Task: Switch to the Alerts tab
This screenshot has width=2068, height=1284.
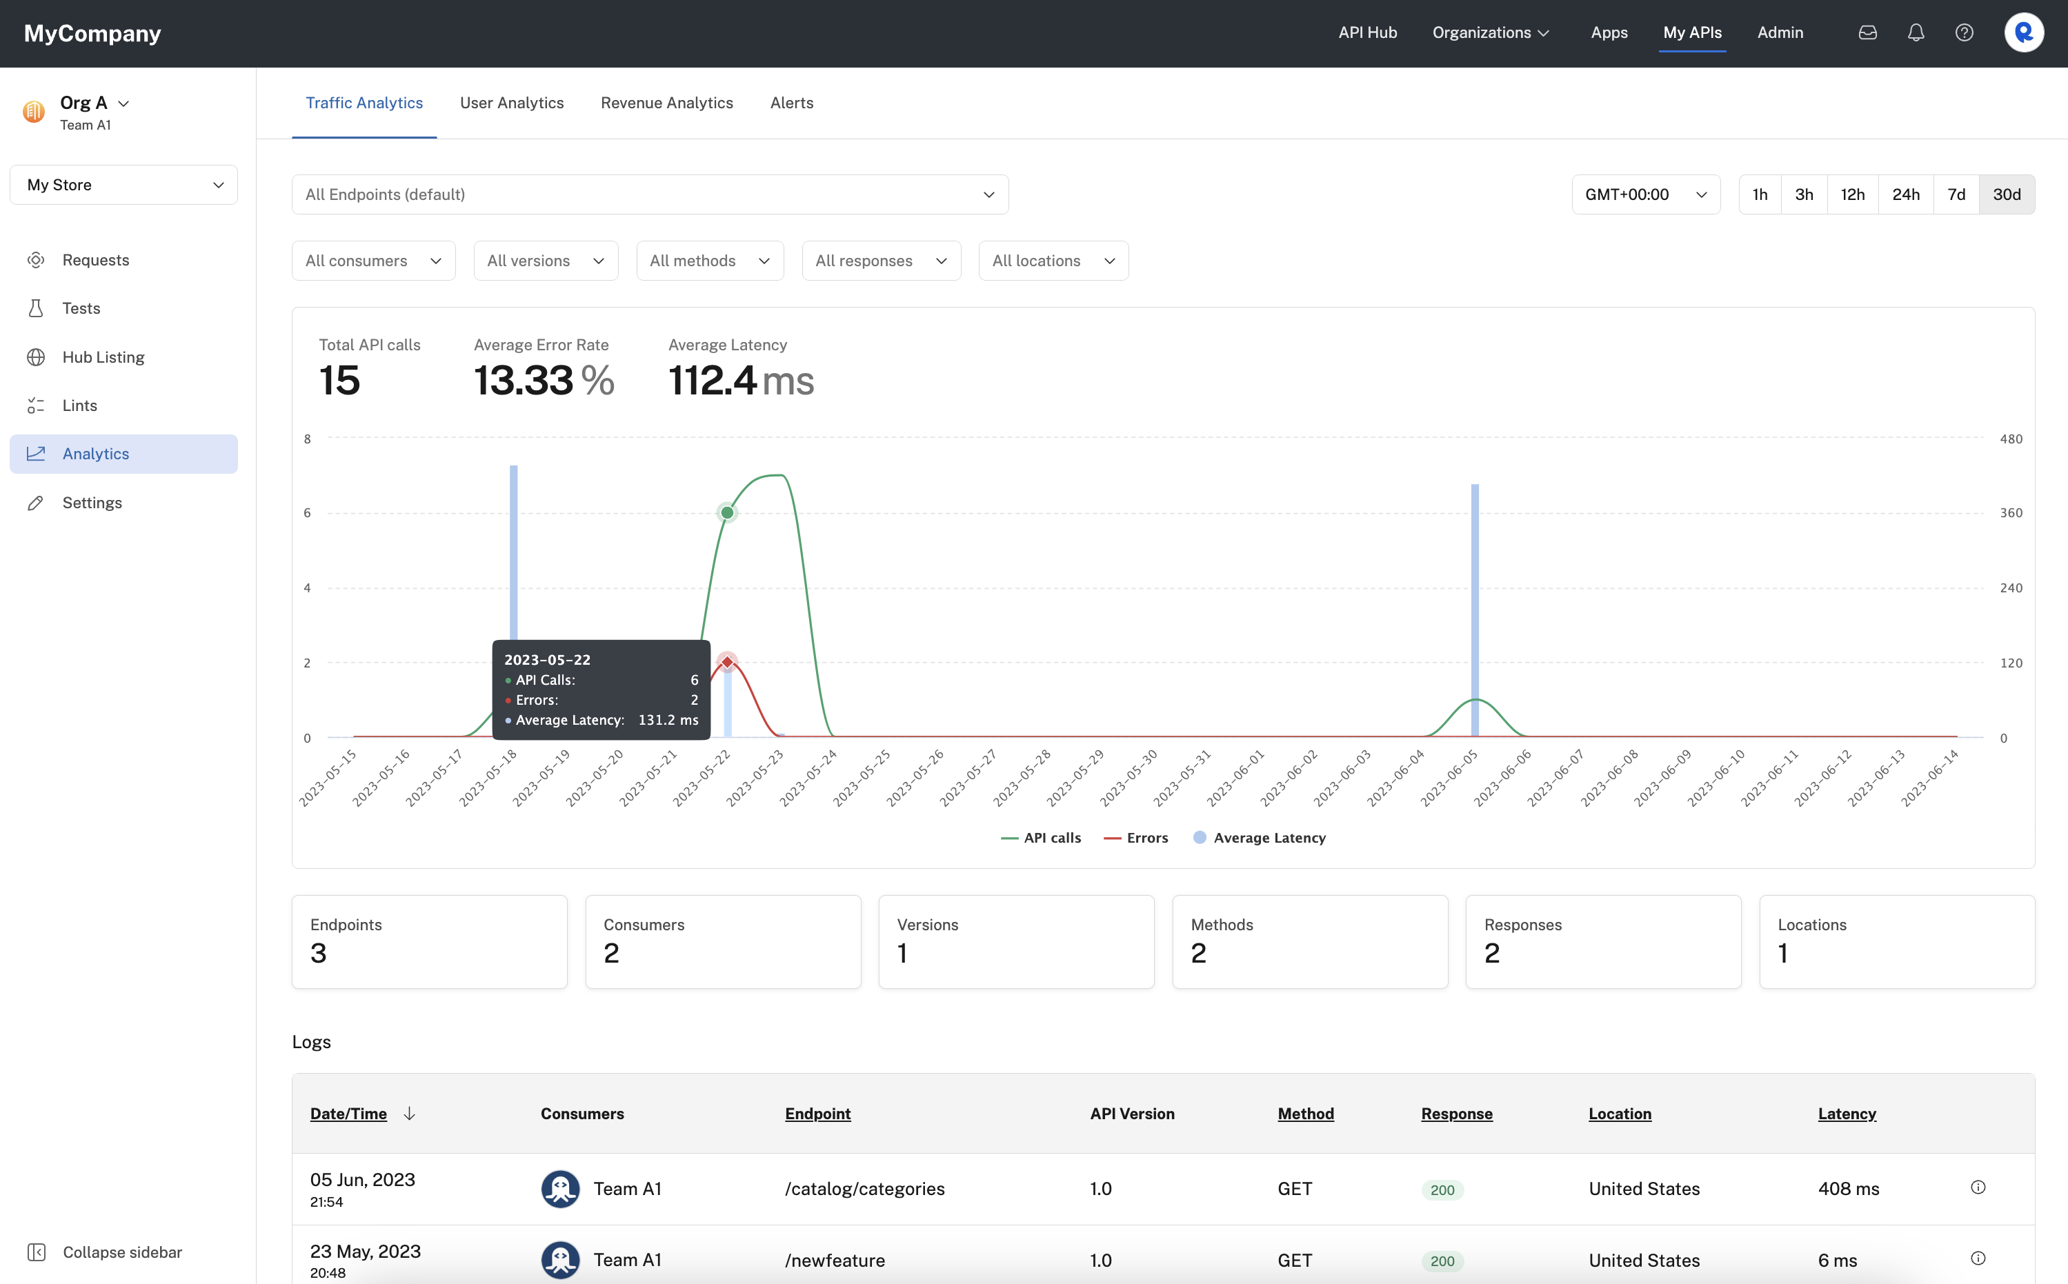Action: pos(791,102)
